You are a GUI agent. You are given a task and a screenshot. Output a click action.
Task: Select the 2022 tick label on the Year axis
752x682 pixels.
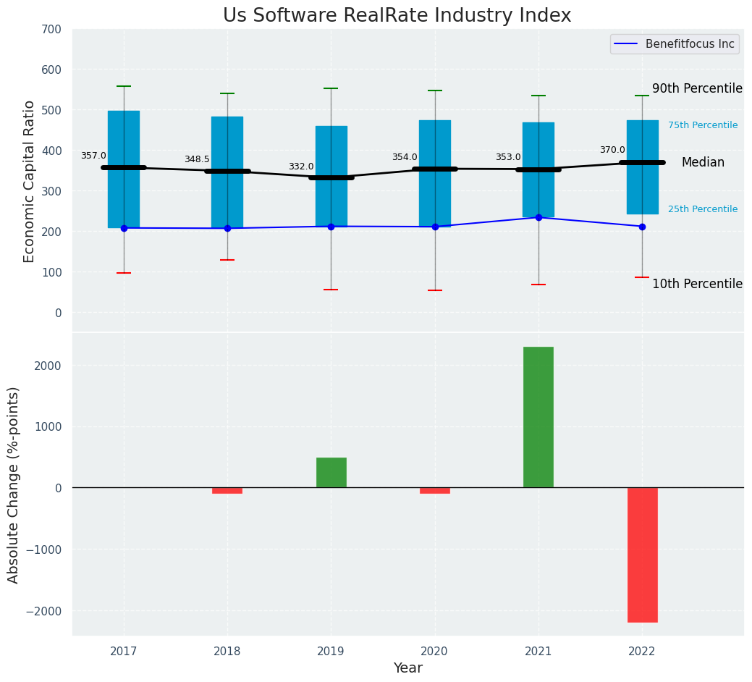642,652
